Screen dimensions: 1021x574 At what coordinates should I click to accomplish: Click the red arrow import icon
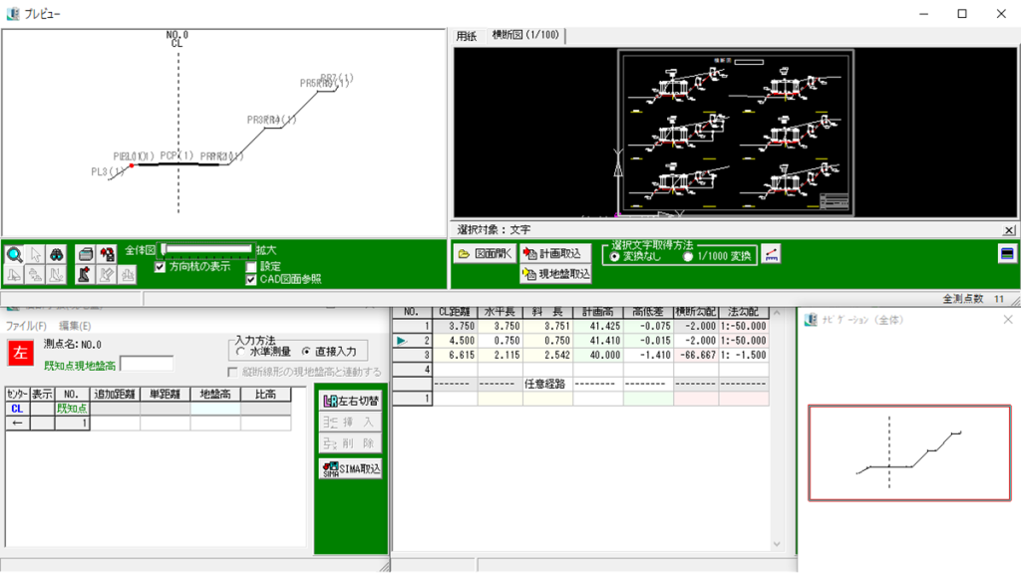click(108, 254)
